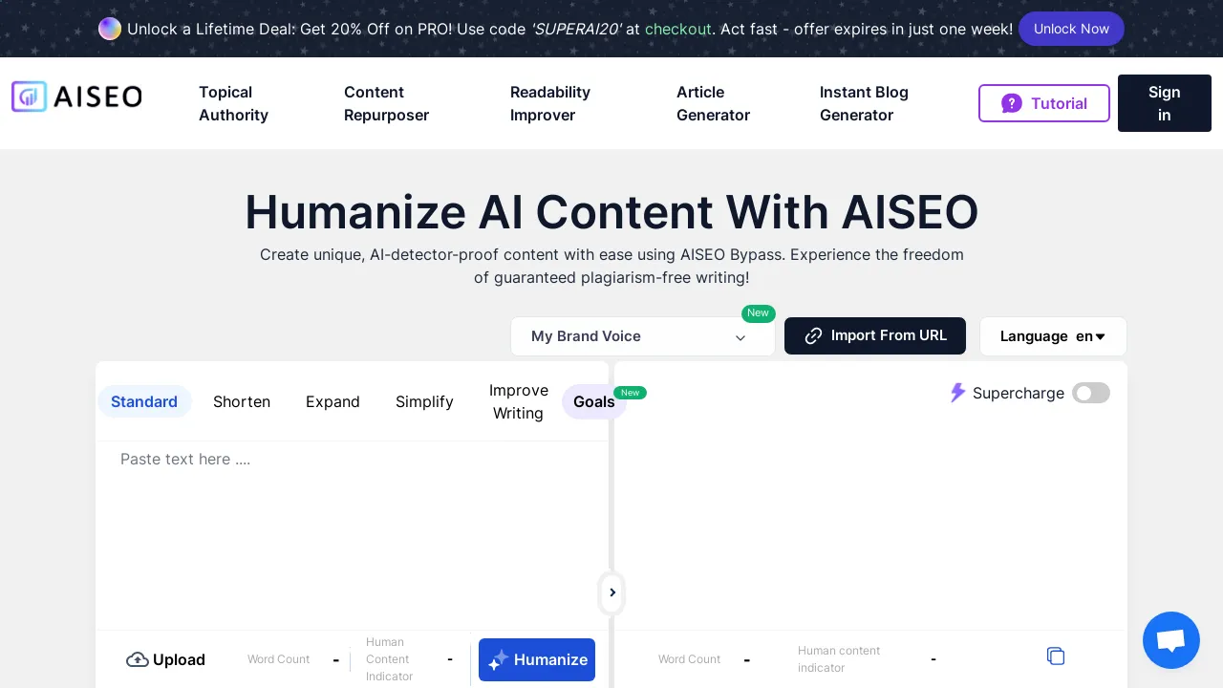Click the copy output icon
The width and height of the screenshot is (1223, 688).
pos(1056,656)
